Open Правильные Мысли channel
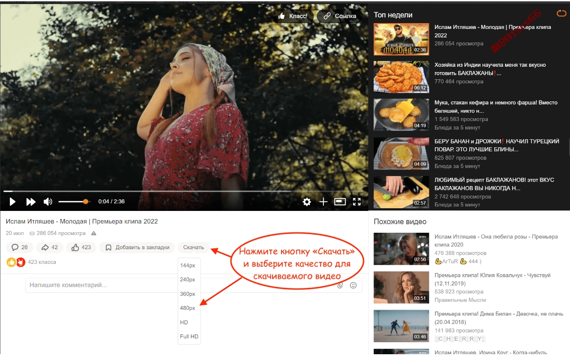Image resolution: width=570 pixels, height=356 pixels. [x=460, y=300]
